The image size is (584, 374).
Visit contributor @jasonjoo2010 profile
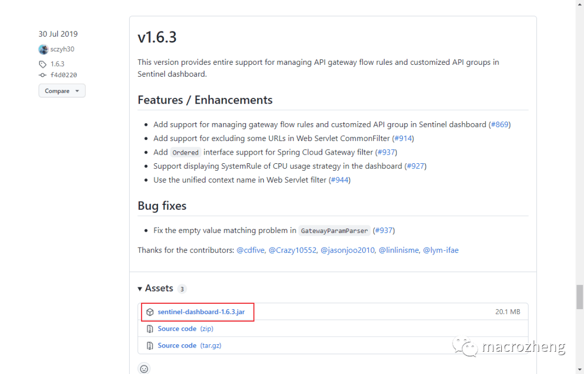pyautogui.click(x=348, y=250)
